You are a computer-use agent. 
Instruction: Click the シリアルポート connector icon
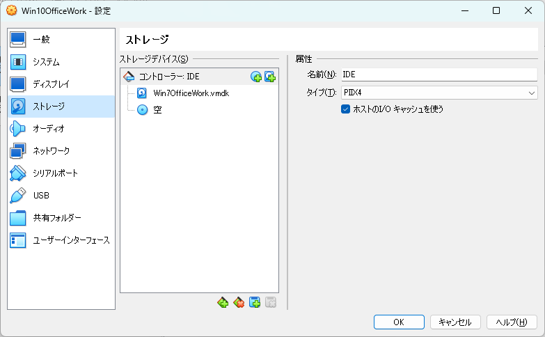[17, 173]
